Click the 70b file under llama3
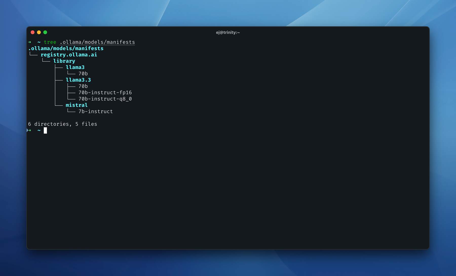The image size is (456, 276). (83, 74)
